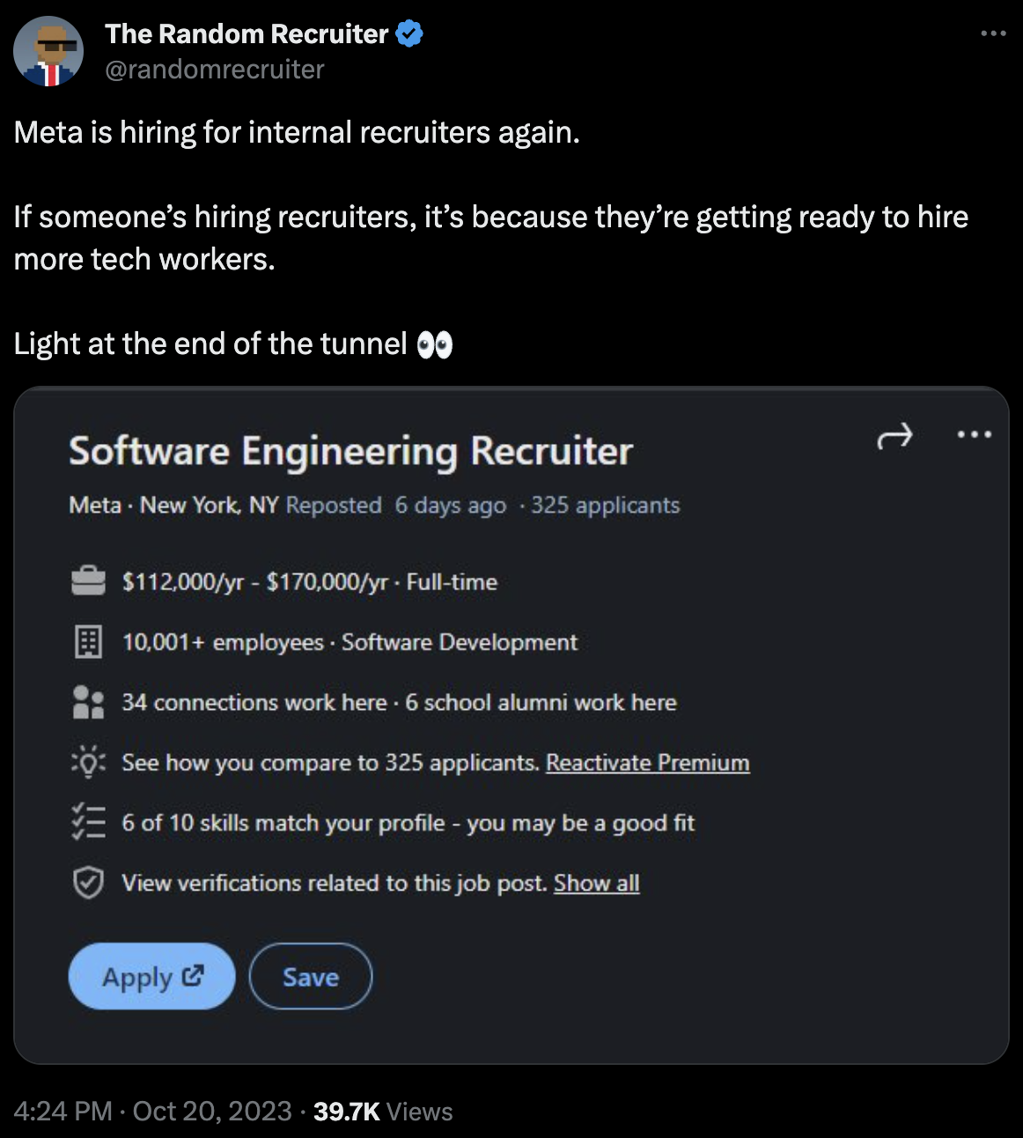This screenshot has width=1023, height=1138.
Task: Click the Show all verifications link
Action: pyautogui.click(x=597, y=883)
